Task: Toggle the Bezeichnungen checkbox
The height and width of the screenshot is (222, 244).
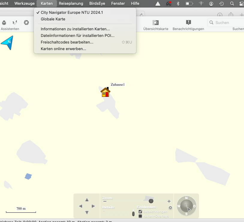Action: [x=140, y=212]
